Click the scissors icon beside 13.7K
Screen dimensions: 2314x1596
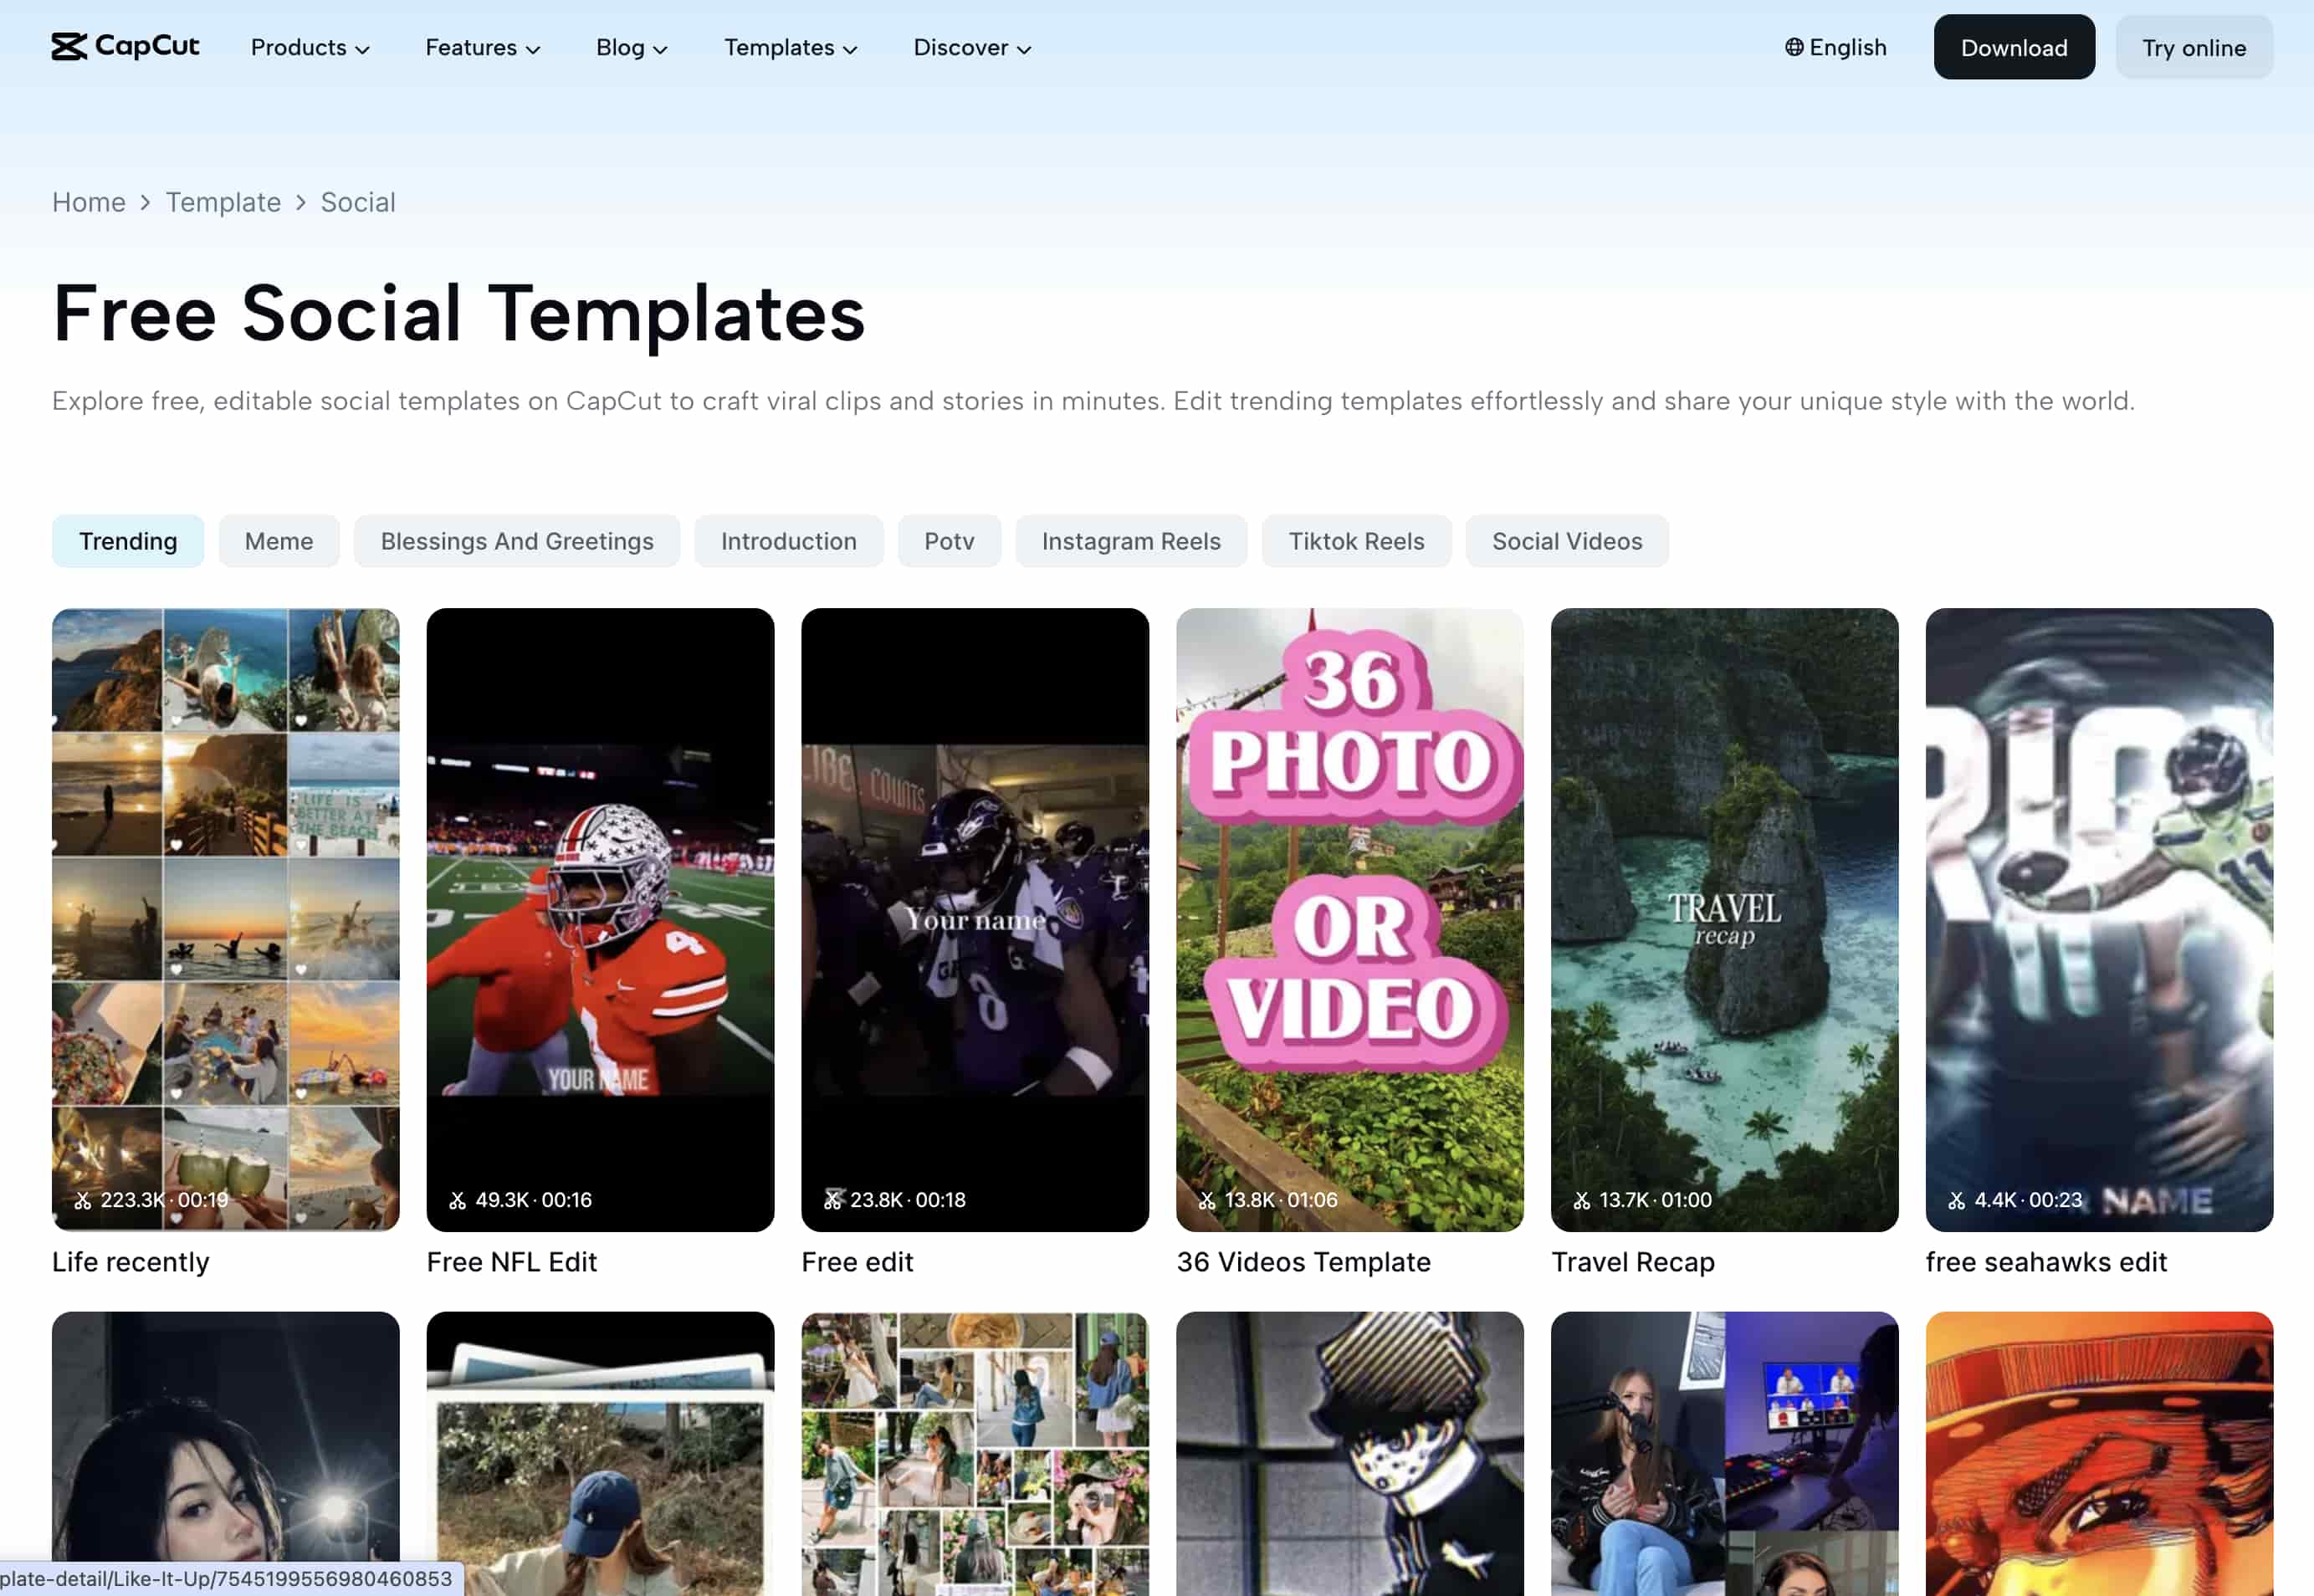pos(1582,1200)
